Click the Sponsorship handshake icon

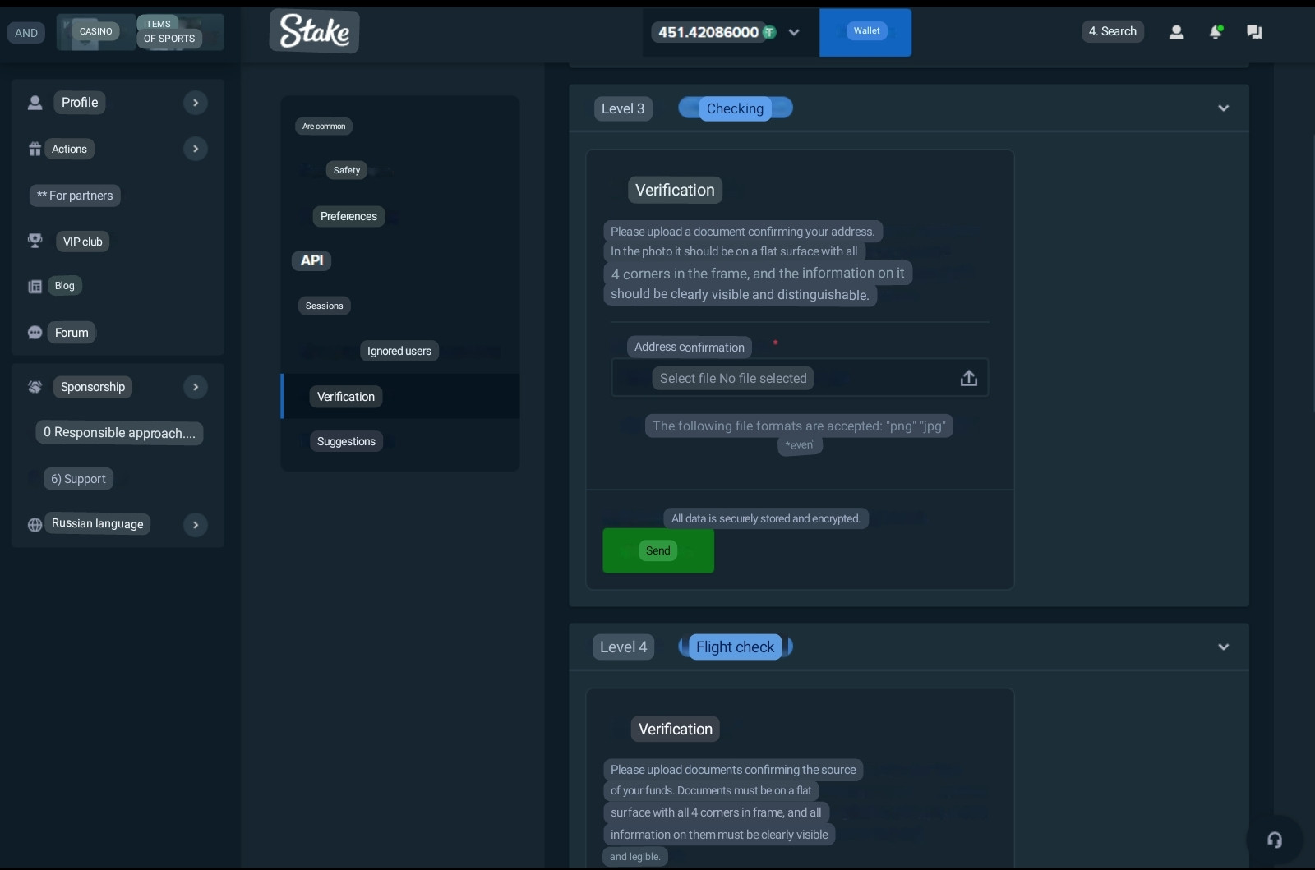(x=35, y=387)
